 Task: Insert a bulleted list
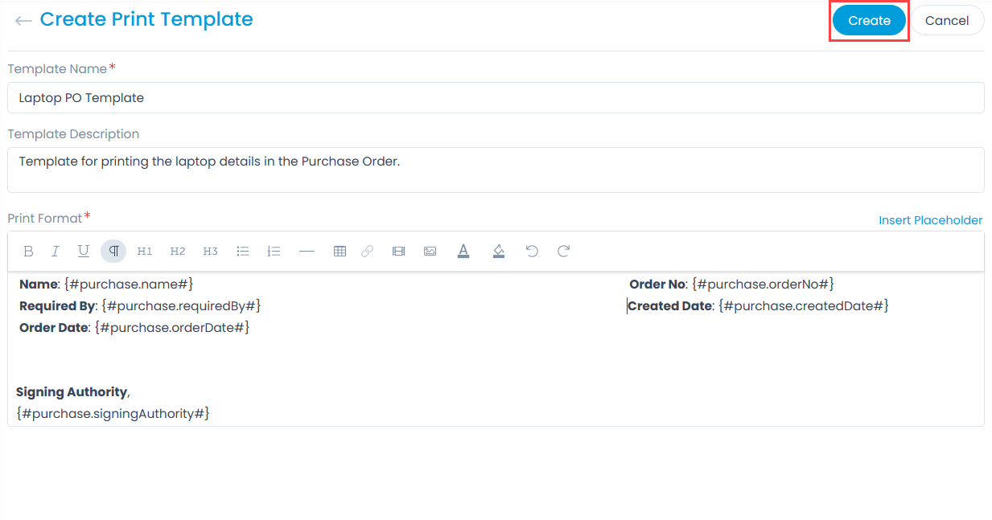click(242, 252)
